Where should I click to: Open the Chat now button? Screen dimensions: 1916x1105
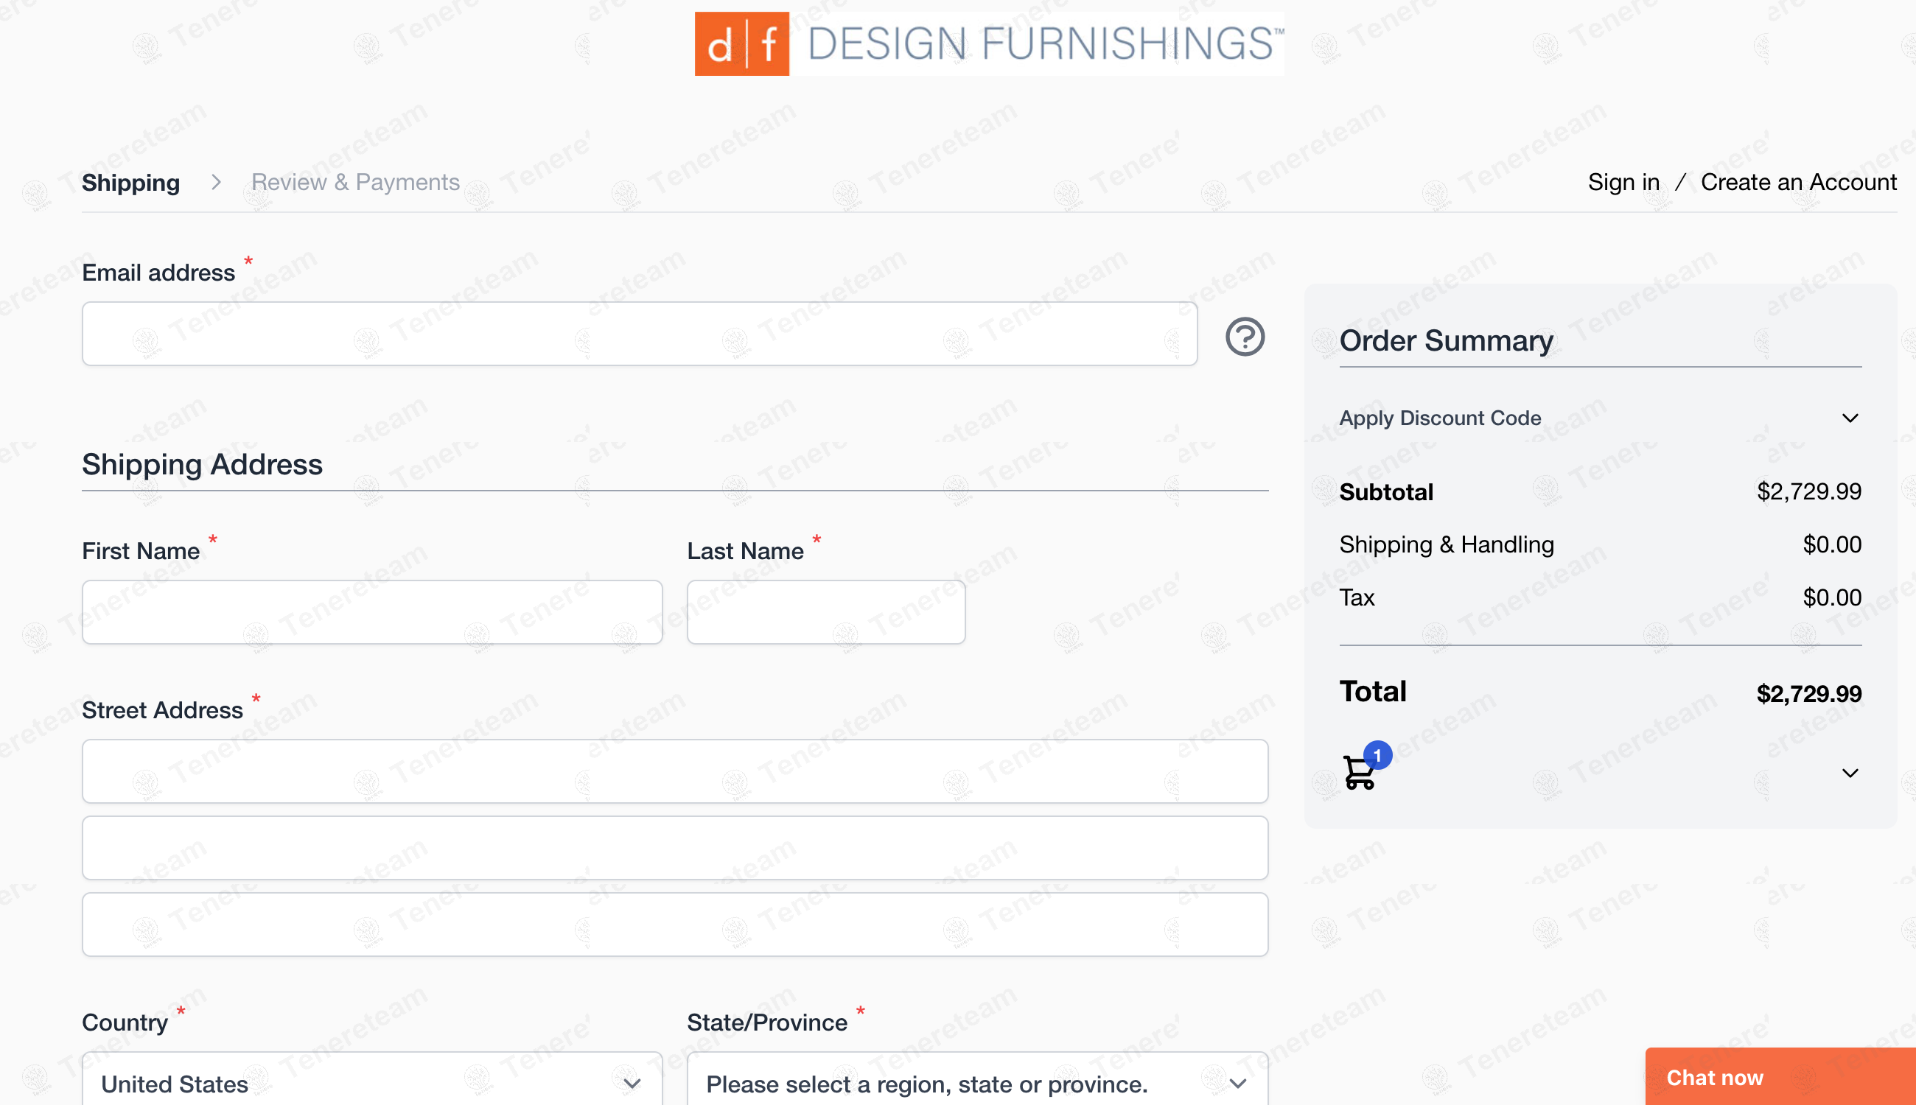click(x=1780, y=1077)
